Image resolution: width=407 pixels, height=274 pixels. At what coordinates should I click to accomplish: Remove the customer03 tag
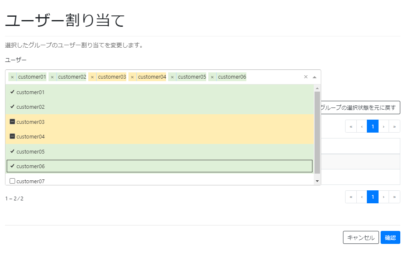click(92, 77)
